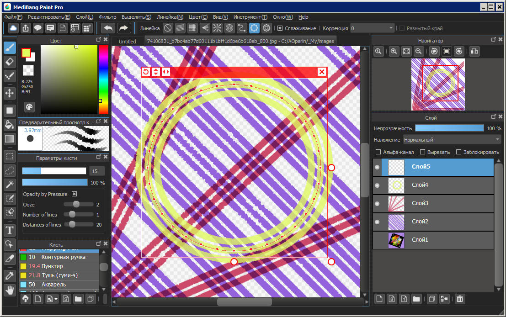Select transparent color swatch
This screenshot has height=317, width=506.
(28, 70)
